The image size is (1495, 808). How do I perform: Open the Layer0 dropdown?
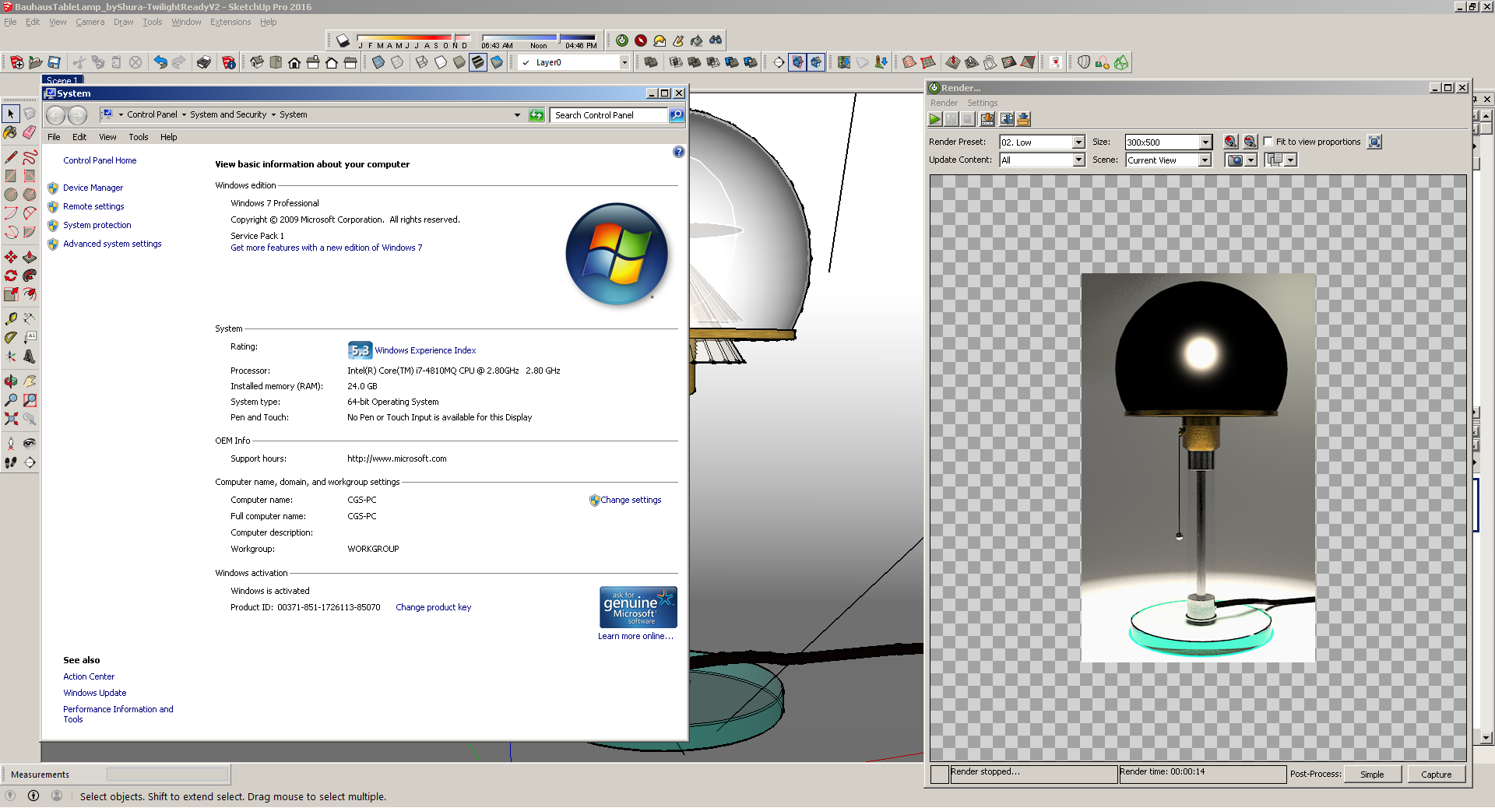624,62
